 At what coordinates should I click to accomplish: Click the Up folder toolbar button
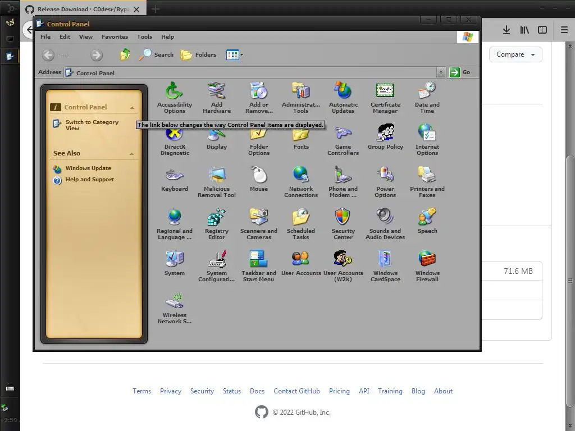point(125,54)
